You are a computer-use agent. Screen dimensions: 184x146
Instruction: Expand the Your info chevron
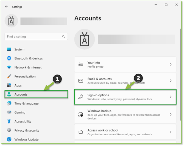[x=171, y=64]
